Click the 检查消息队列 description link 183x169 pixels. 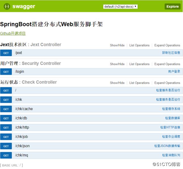point(171,155)
